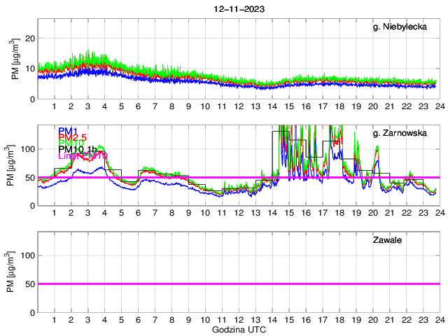Click the 100 tick on Zawale y-axis
The image size is (448, 336).
pyautogui.click(x=28, y=255)
